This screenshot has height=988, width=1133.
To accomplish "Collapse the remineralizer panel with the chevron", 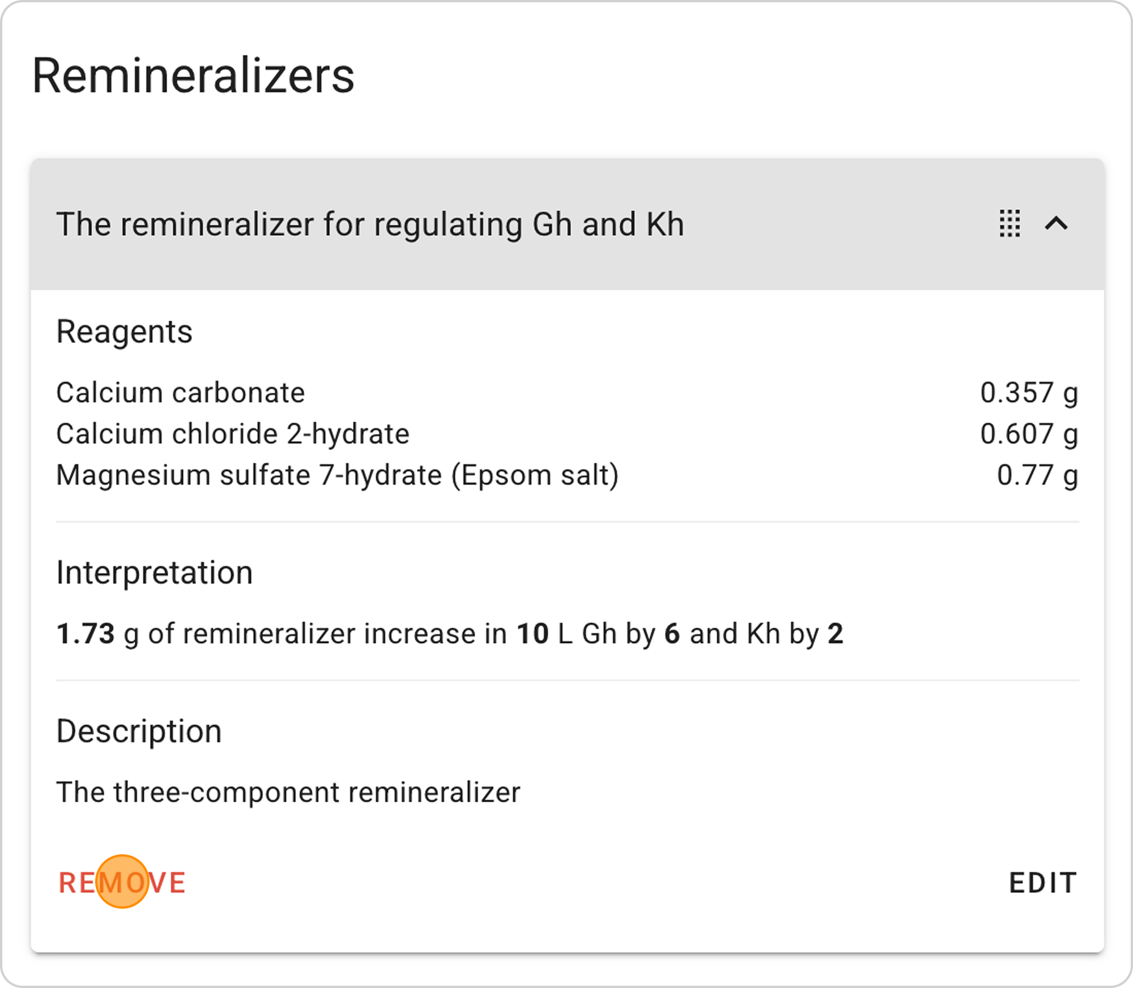I will pyautogui.click(x=1056, y=224).
